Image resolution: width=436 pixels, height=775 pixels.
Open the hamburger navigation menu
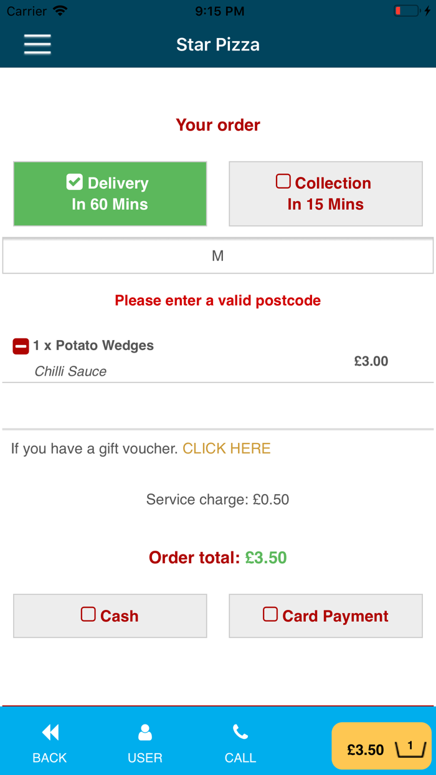coord(37,44)
